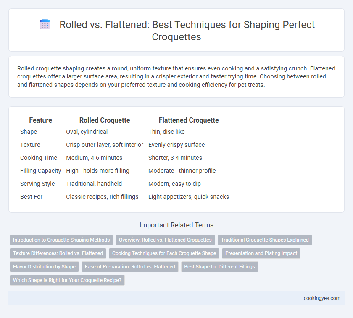This screenshot has width=353, height=318.
Task: Click the 'Important Related Terms' heading
Action: pyautogui.click(x=176, y=225)
